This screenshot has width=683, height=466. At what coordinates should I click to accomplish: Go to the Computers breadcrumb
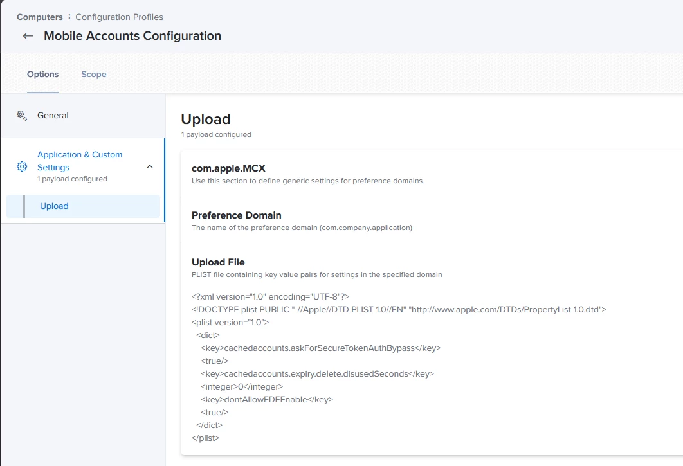pos(40,17)
